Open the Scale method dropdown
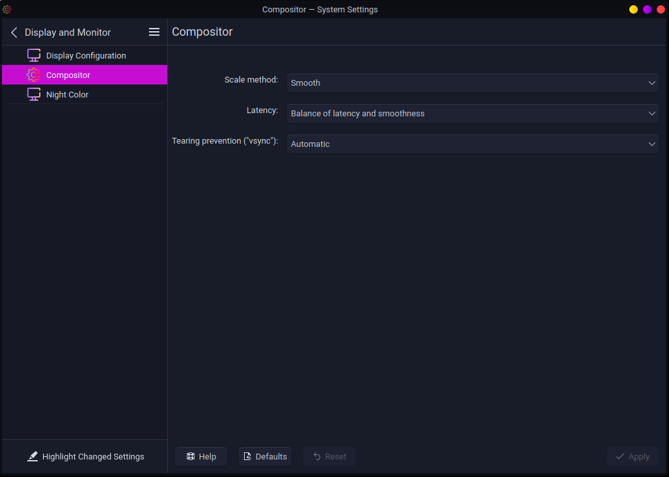The height and width of the screenshot is (477, 669). click(x=472, y=83)
